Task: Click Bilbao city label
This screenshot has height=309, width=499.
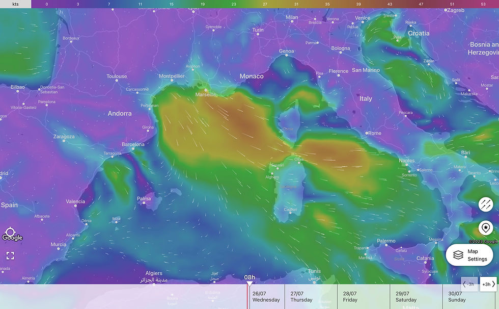Action: (17, 87)
